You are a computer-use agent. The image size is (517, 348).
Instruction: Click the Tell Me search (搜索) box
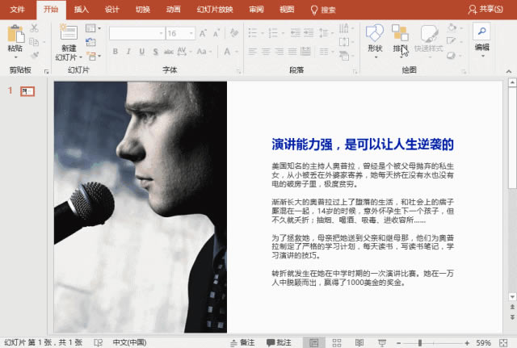click(323, 10)
